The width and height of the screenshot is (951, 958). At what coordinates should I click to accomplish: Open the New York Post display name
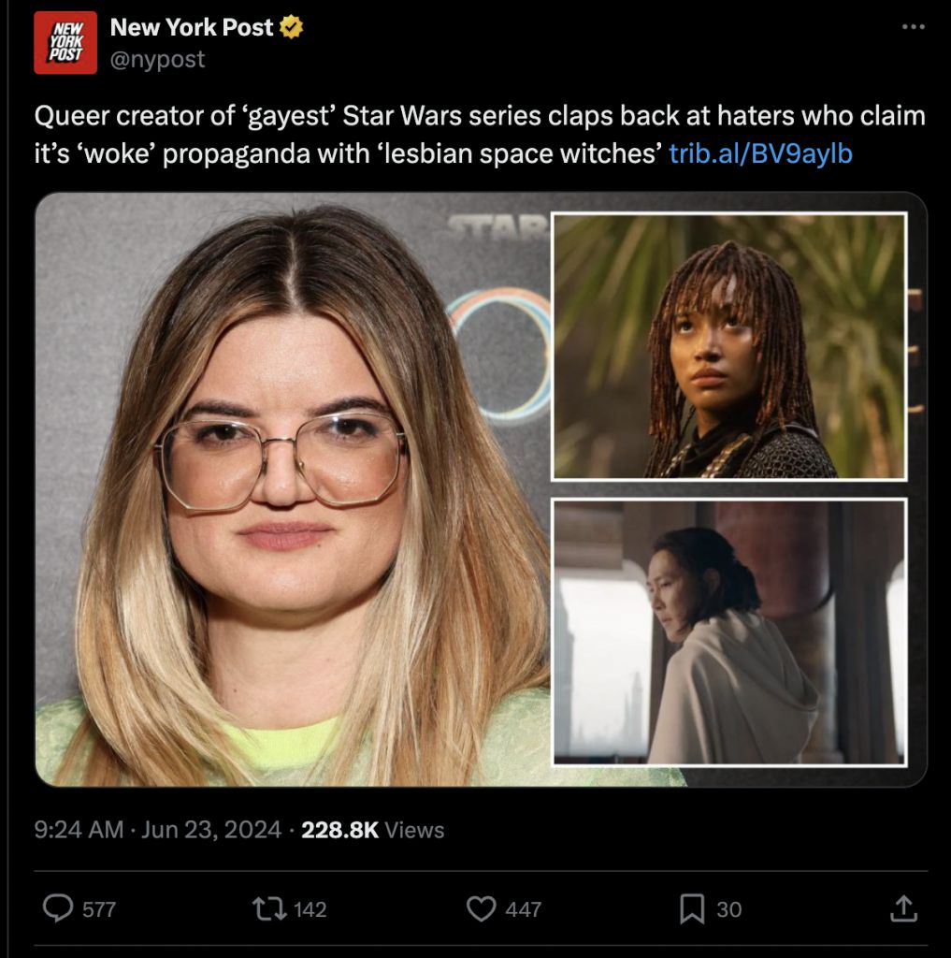click(191, 27)
